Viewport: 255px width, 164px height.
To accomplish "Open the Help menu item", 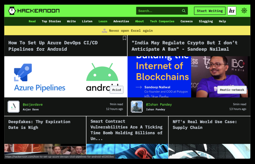I will [x=222, y=21].
